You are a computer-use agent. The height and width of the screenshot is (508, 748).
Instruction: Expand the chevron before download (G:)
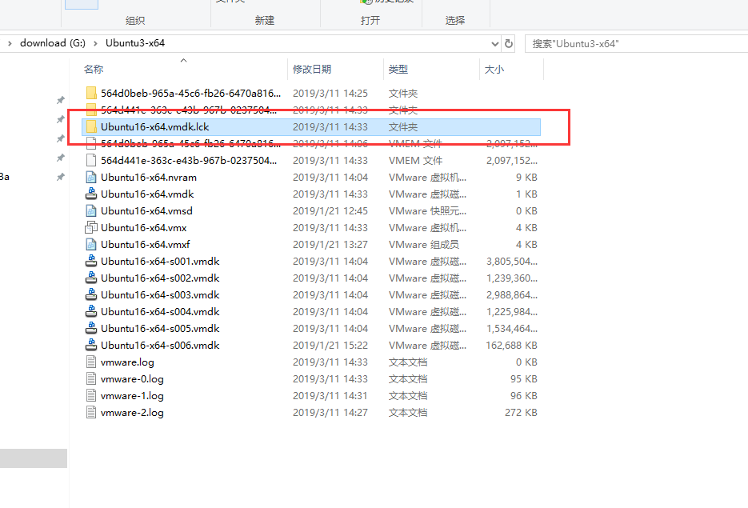coord(10,43)
